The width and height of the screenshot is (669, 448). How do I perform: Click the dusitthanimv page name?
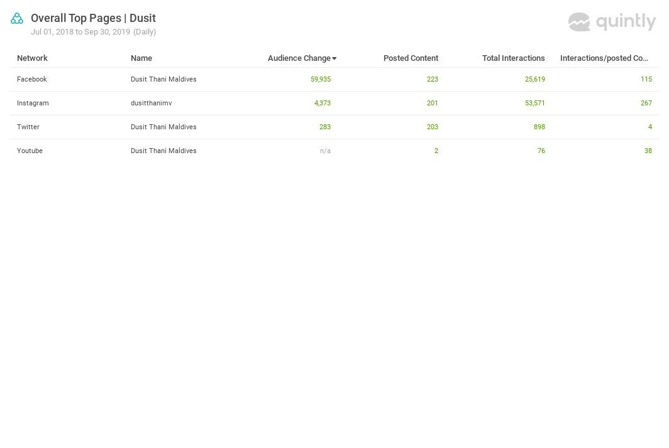click(151, 103)
